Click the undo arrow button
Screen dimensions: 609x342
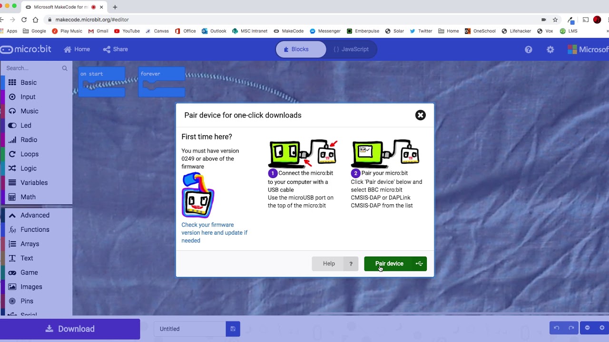coord(557,328)
